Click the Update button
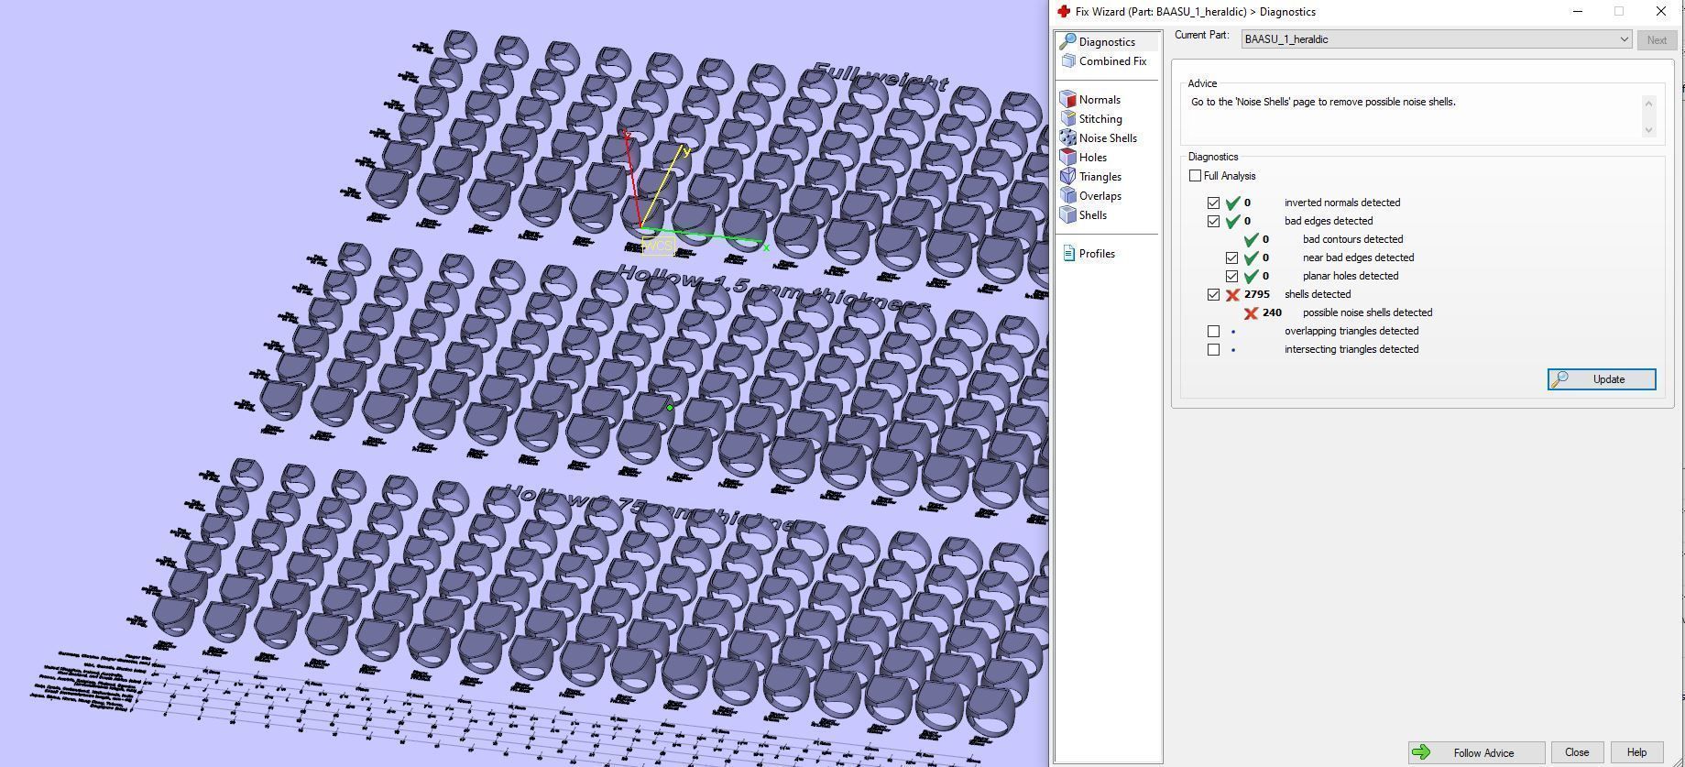The width and height of the screenshot is (1685, 767). pos(1602,379)
